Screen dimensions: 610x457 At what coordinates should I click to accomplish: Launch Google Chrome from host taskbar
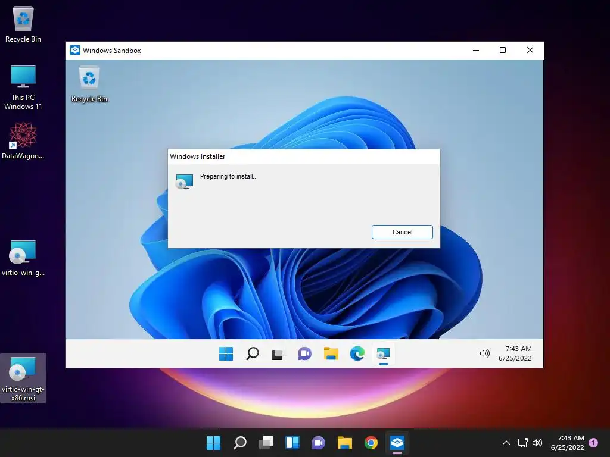pos(371,443)
